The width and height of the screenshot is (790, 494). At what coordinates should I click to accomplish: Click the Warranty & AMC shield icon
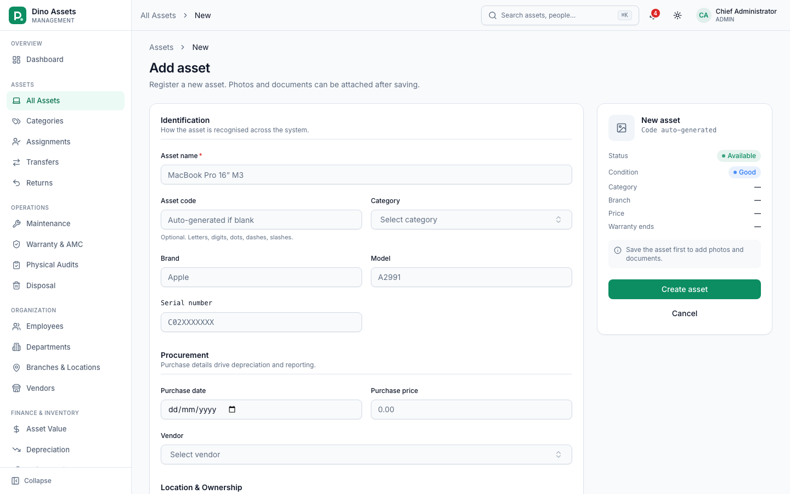[16, 244]
